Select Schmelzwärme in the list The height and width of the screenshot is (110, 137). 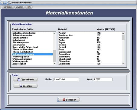(x=32, y=38)
